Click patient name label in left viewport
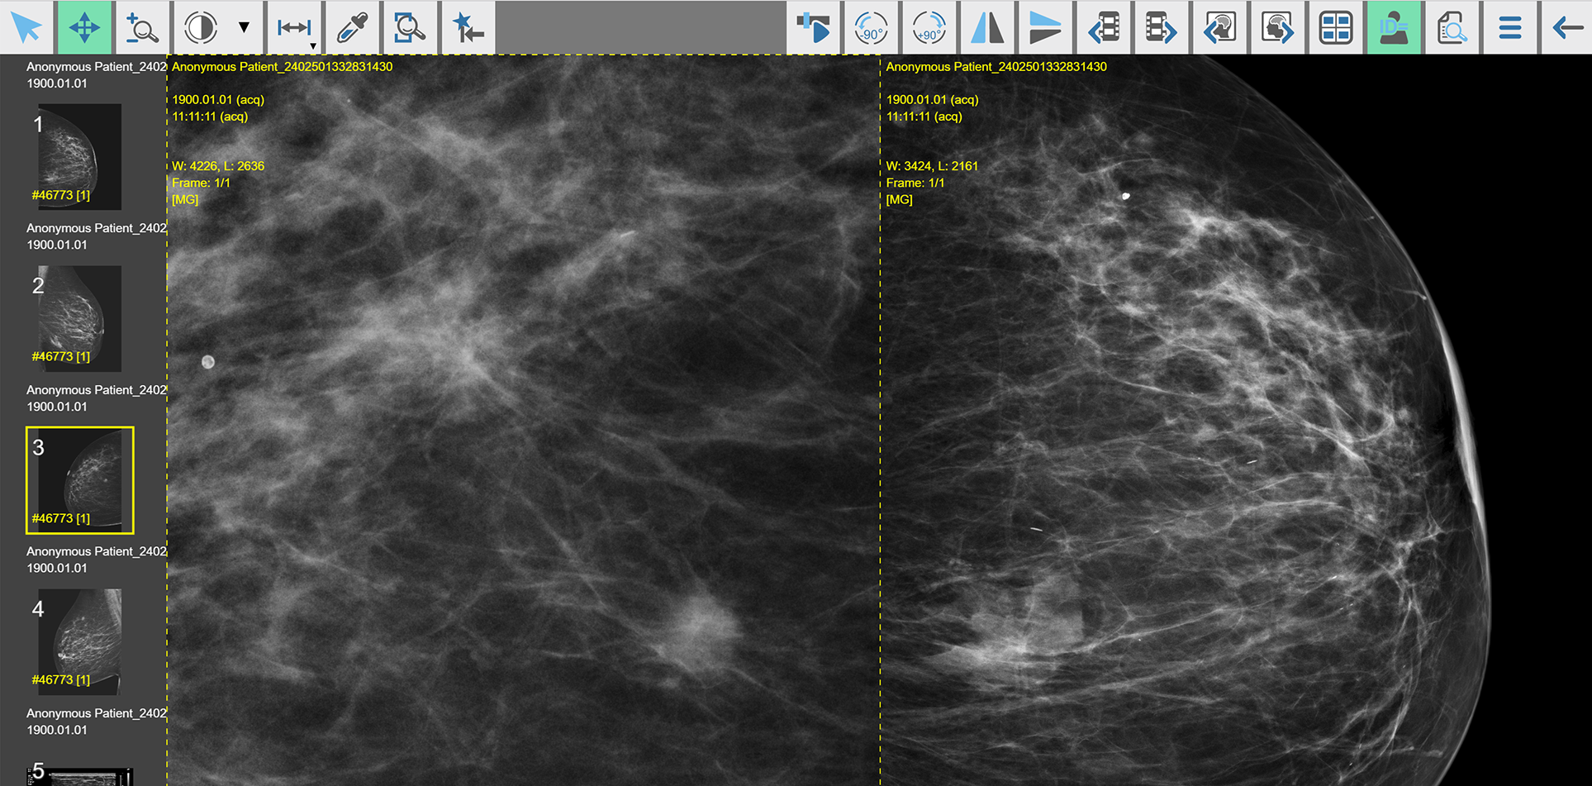Image resolution: width=1592 pixels, height=786 pixels. click(283, 67)
